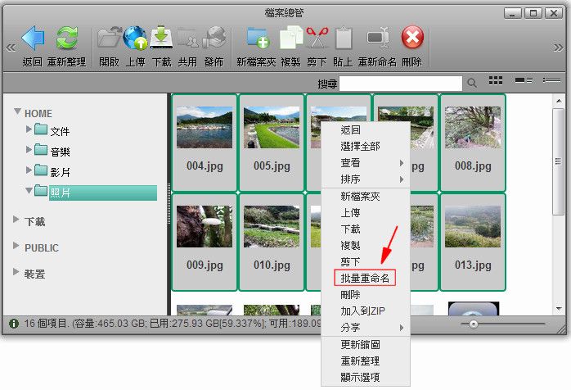Image resolution: width=571 pixels, height=390 pixels.
Task: Expand the PUBLIC section in sidebar
Action: click(x=18, y=247)
